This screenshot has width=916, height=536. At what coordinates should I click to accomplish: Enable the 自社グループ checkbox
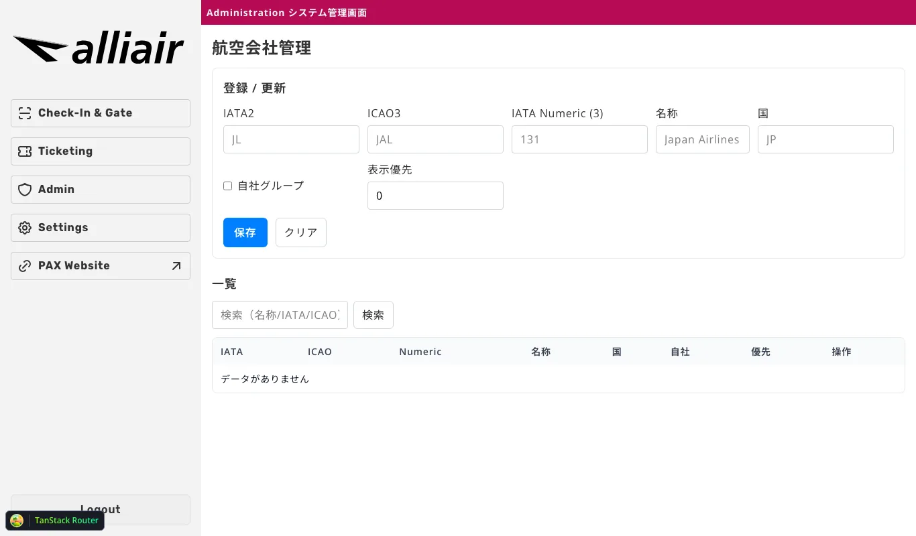coord(227,186)
